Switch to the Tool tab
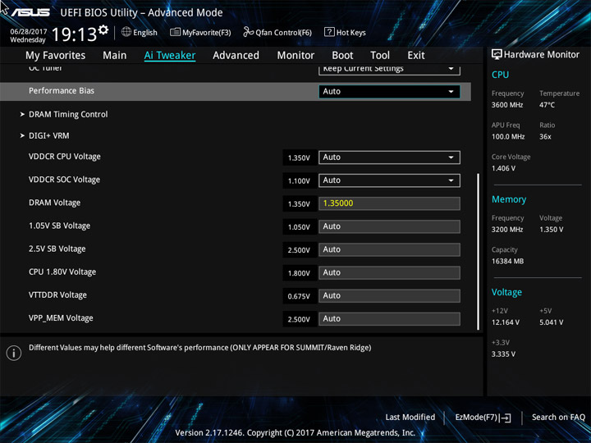The height and width of the screenshot is (443, 591). tap(380, 56)
